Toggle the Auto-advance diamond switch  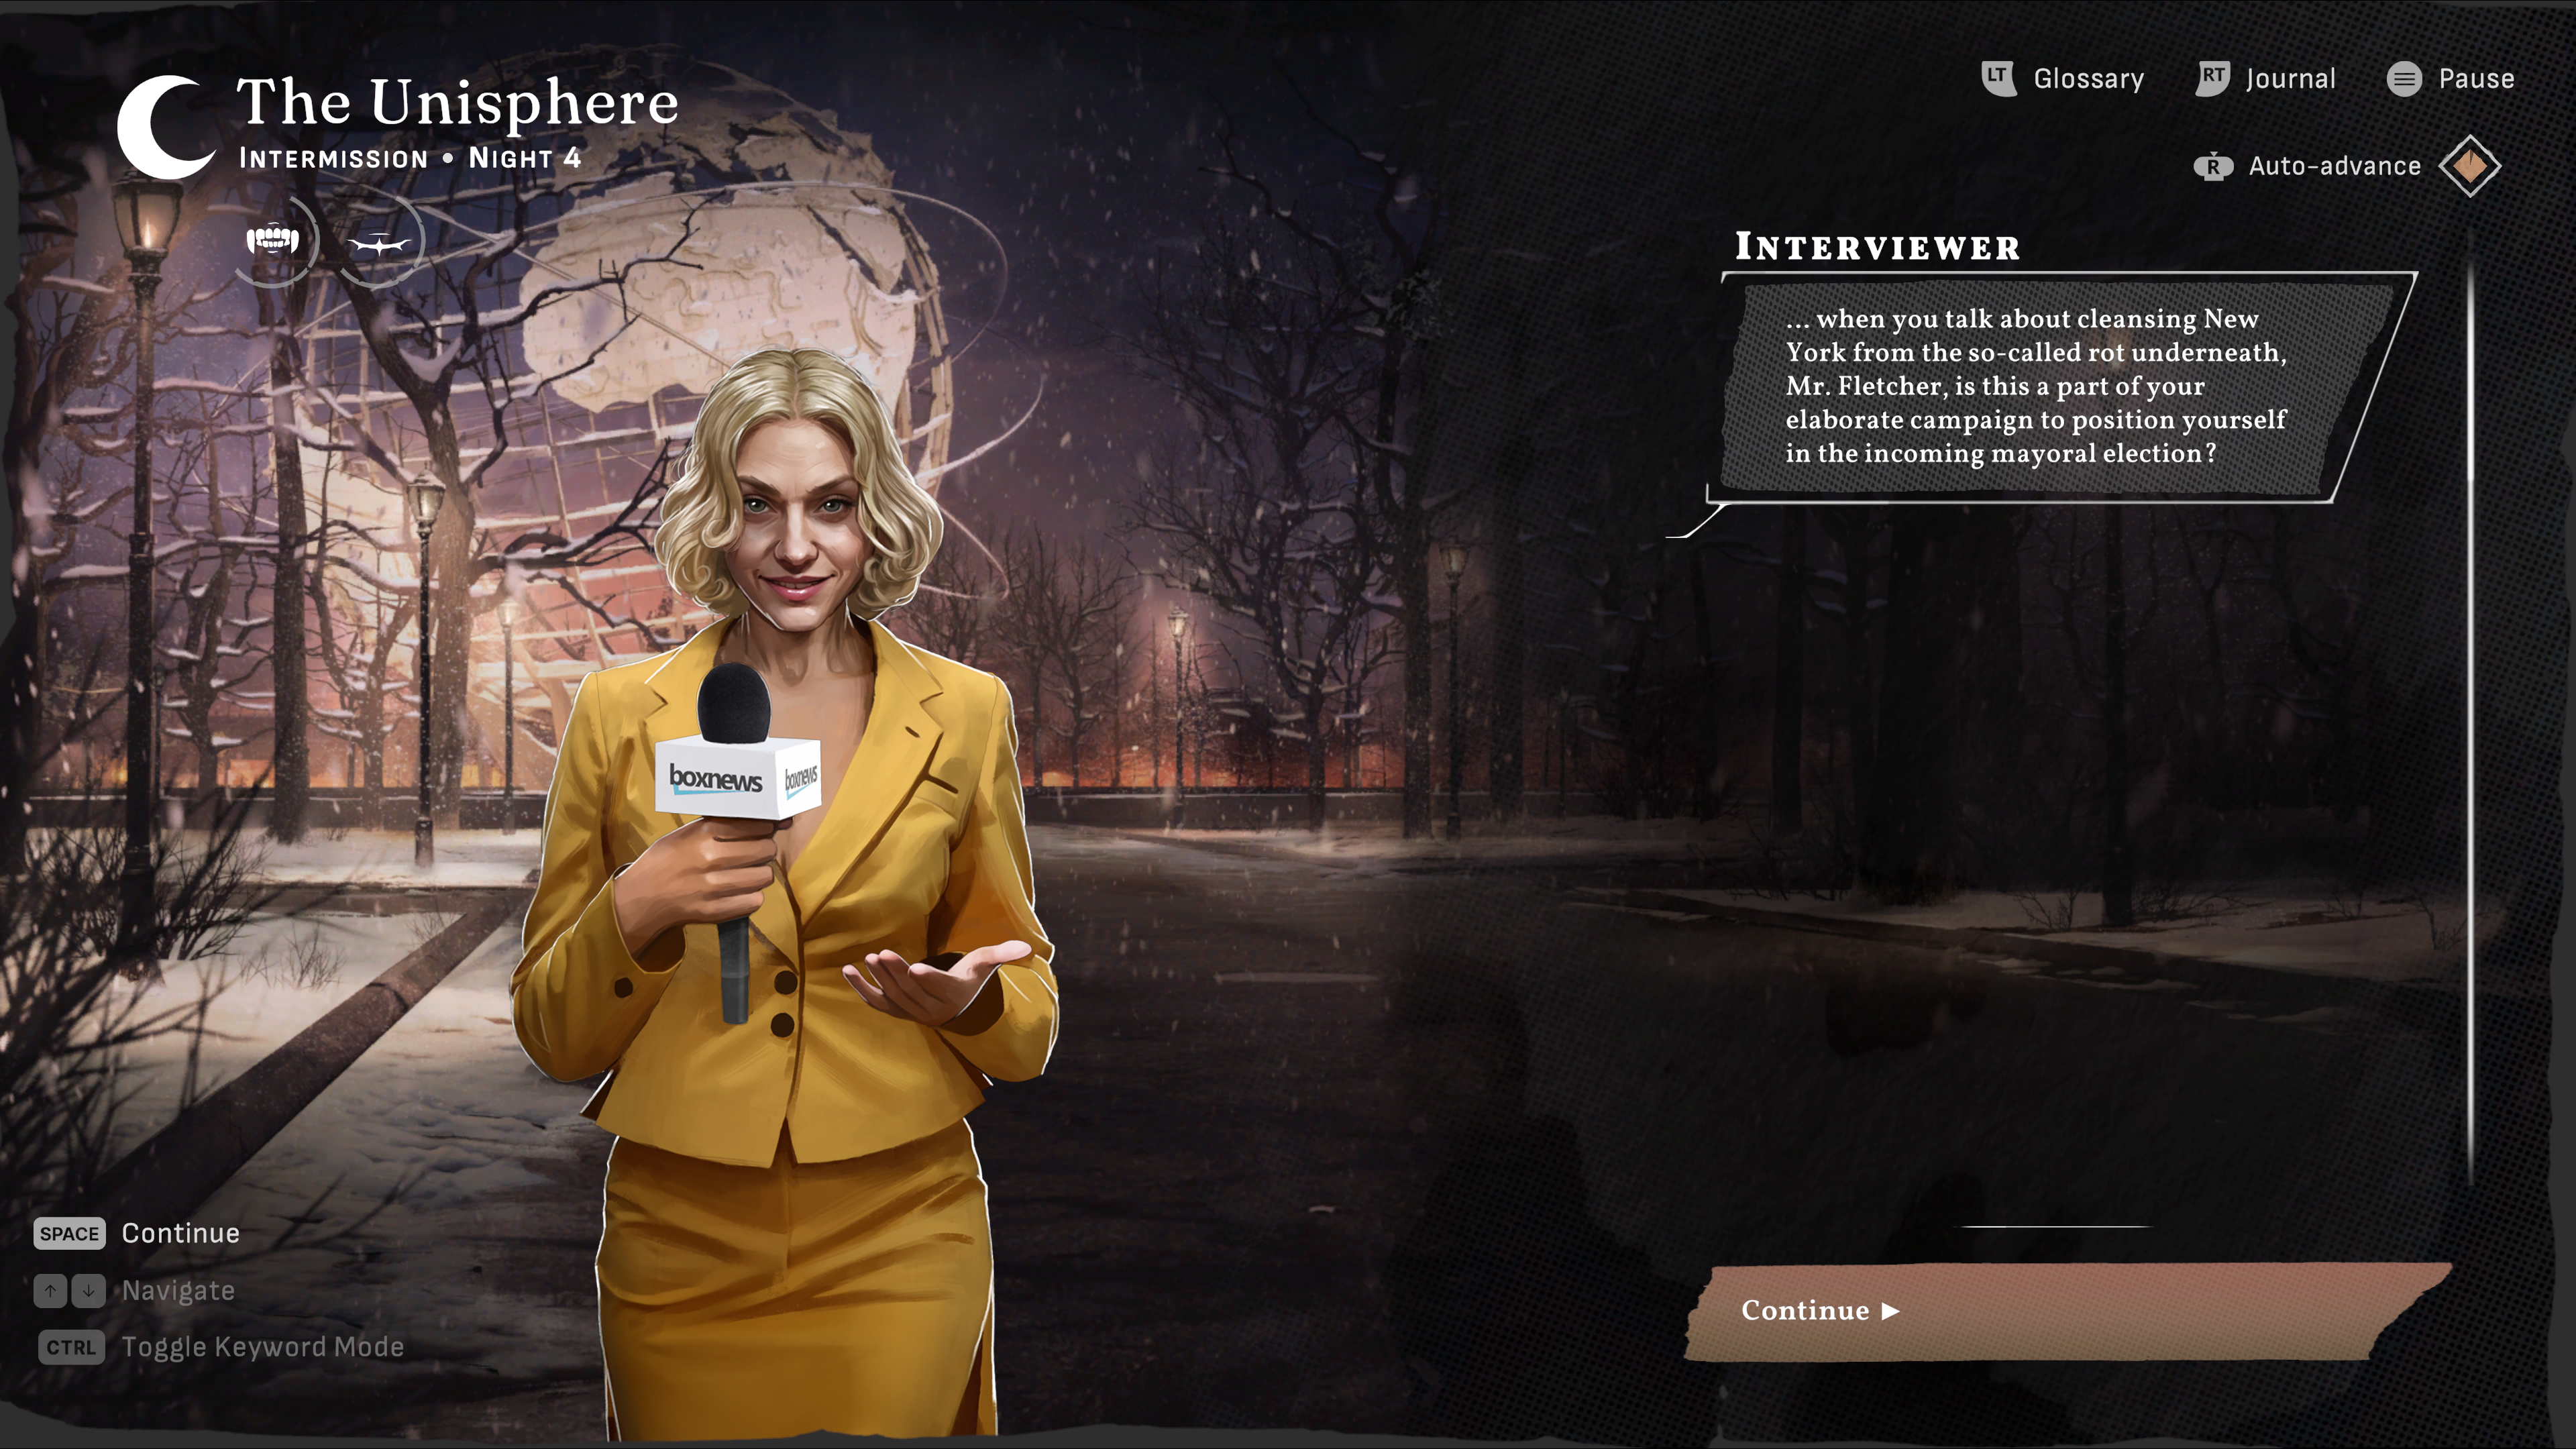point(2469,166)
